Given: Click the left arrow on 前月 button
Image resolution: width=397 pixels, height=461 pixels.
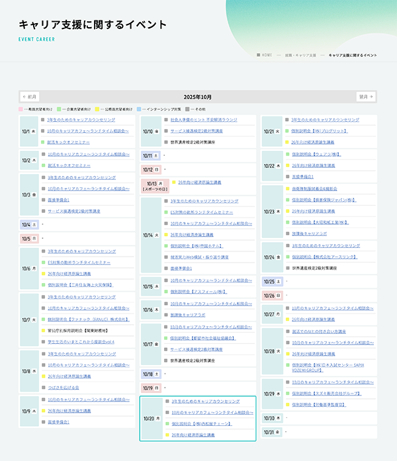Looking at the screenshot, I should point(24,97).
